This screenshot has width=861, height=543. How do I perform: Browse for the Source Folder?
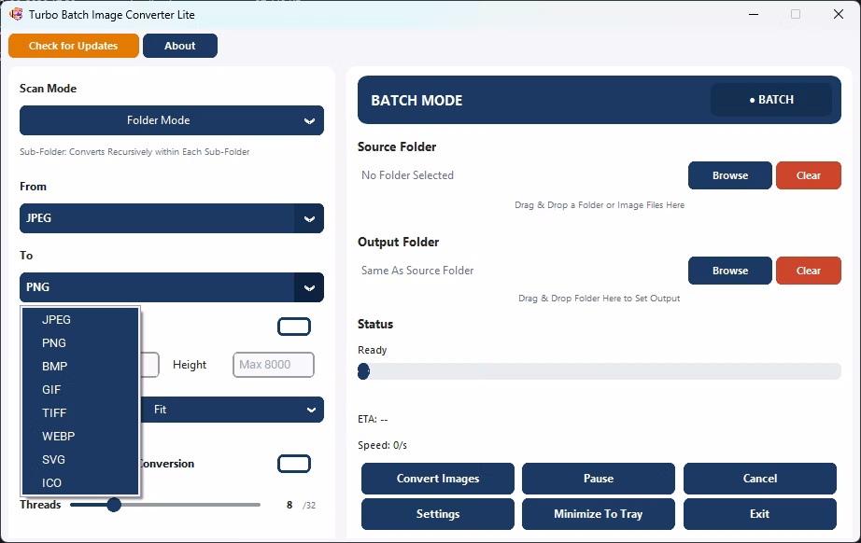point(729,175)
